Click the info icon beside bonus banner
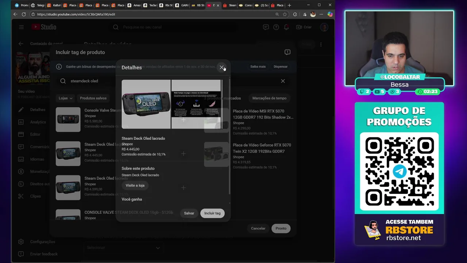Viewport: 467px width, 263px height. [59, 67]
